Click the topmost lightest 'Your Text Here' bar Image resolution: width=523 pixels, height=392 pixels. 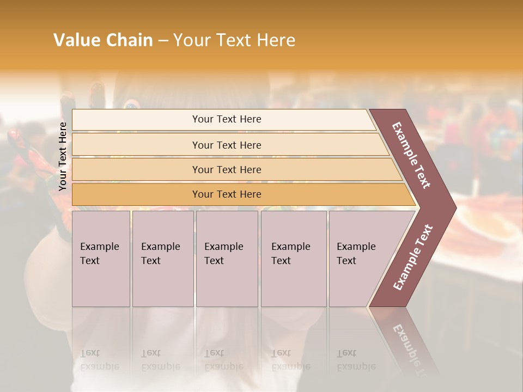pos(226,119)
